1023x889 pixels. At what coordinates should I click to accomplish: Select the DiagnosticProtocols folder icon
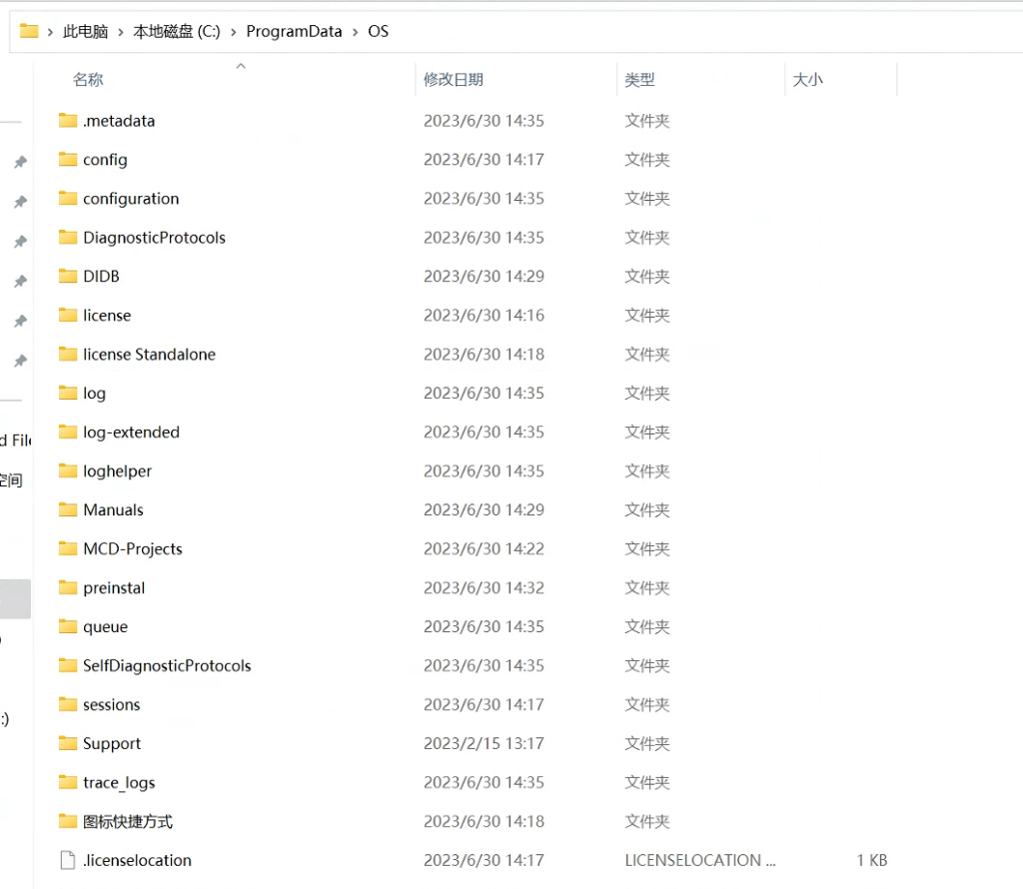68,238
